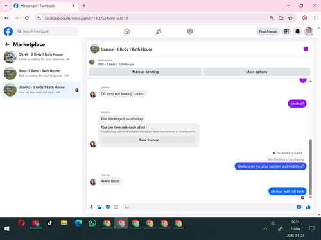
Task: Click the chat scroll up arrow
Action: [311, 81]
